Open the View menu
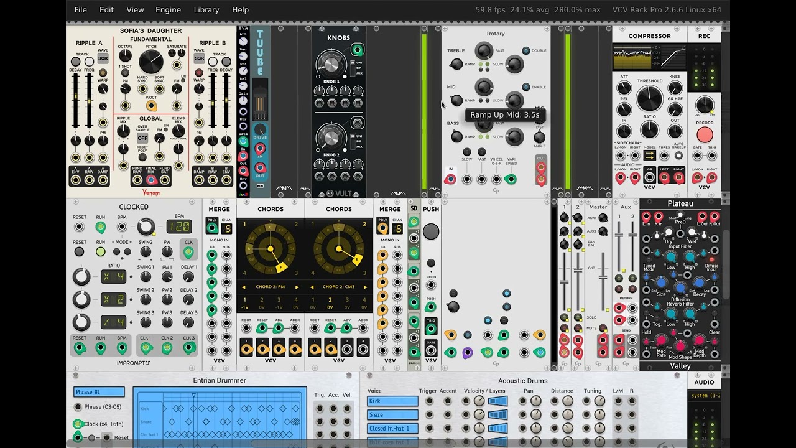The image size is (796, 448). pyautogui.click(x=135, y=9)
